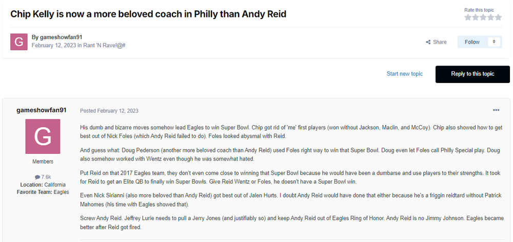Click the fifth rating star
This screenshot has width=513, height=242.
coord(498,17)
